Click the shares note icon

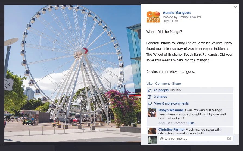(150, 97)
